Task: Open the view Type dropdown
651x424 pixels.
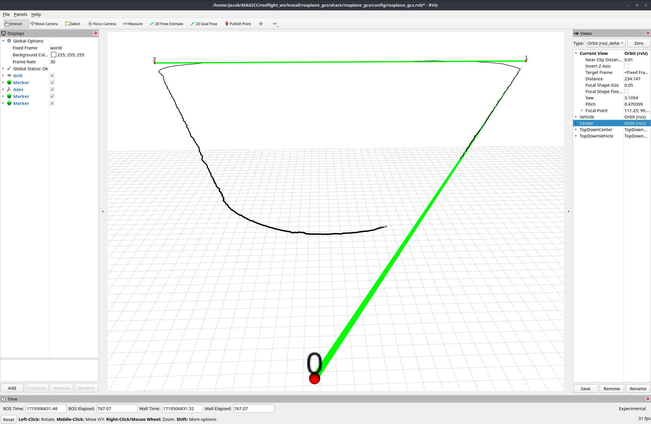Action: pos(605,43)
